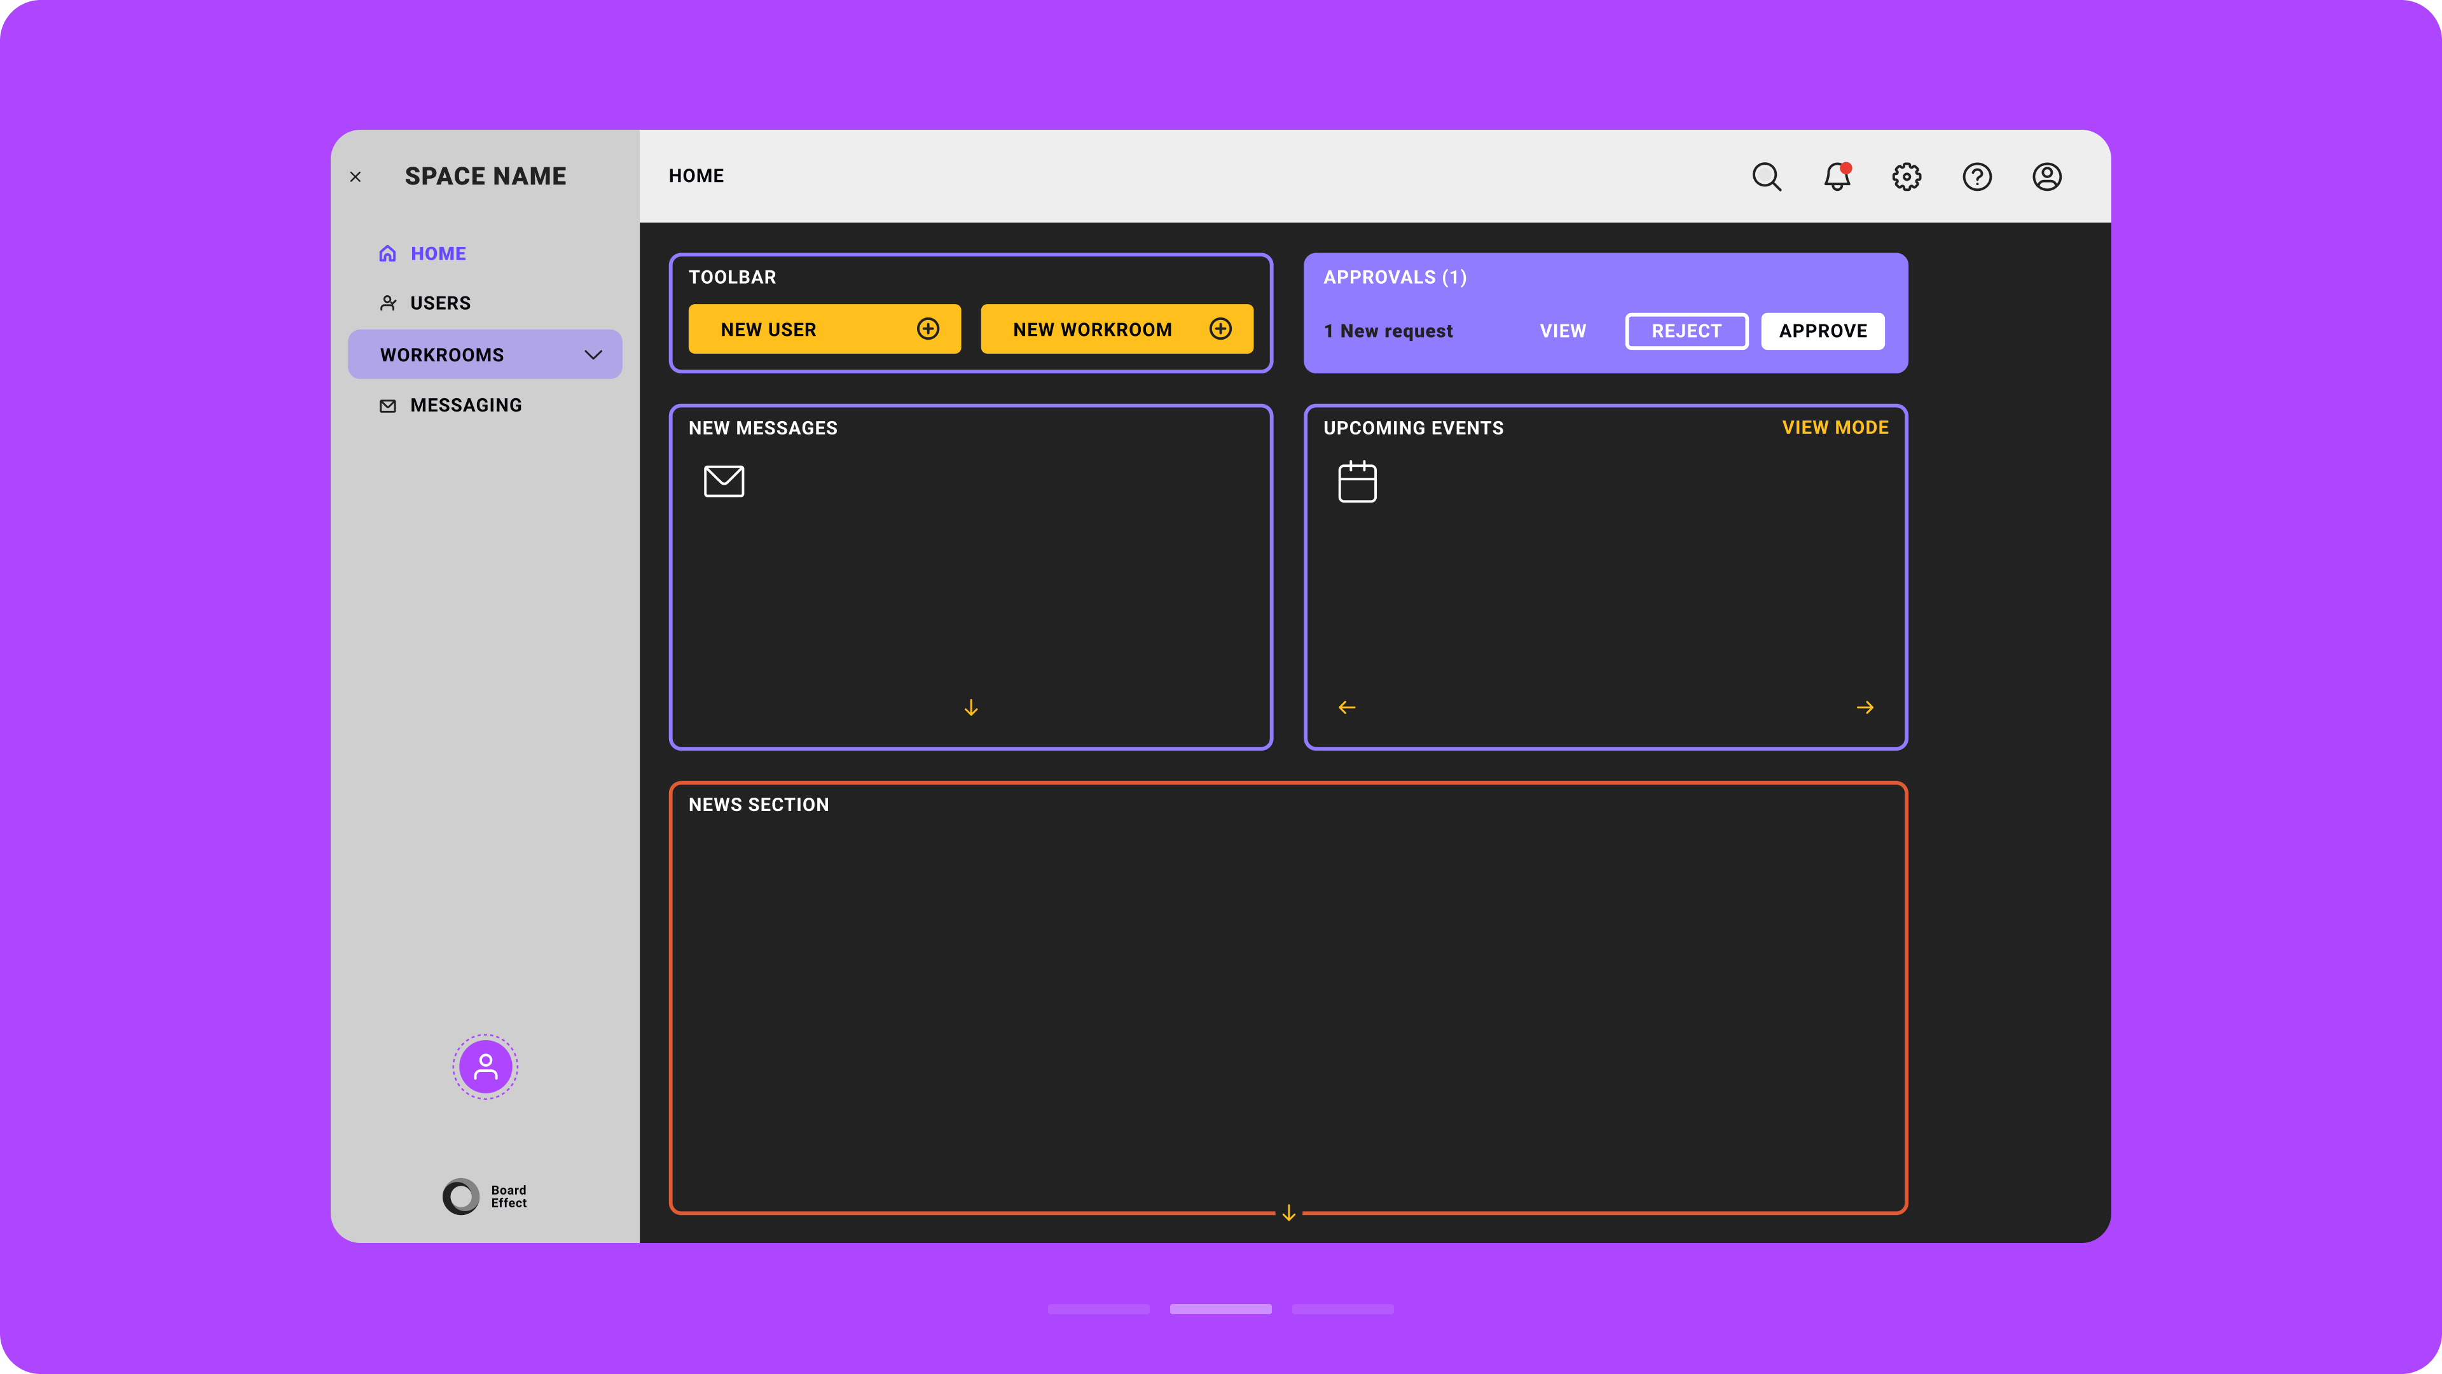Click the envelope icon in New Messages
Screen dimensions: 2442x1374
(723, 481)
